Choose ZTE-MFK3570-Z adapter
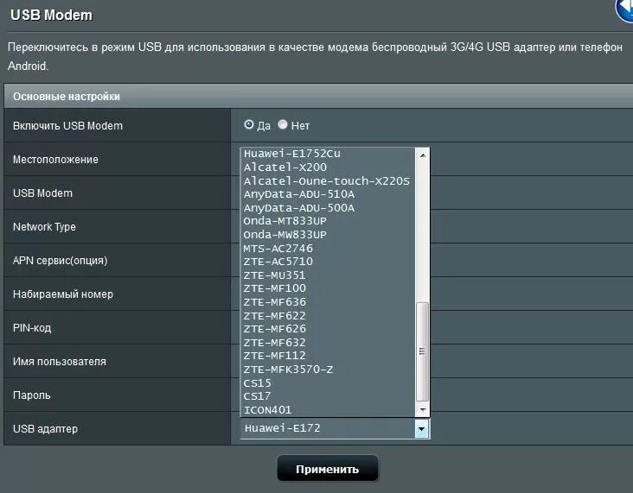Screen dimensions: 633x493 329,370
